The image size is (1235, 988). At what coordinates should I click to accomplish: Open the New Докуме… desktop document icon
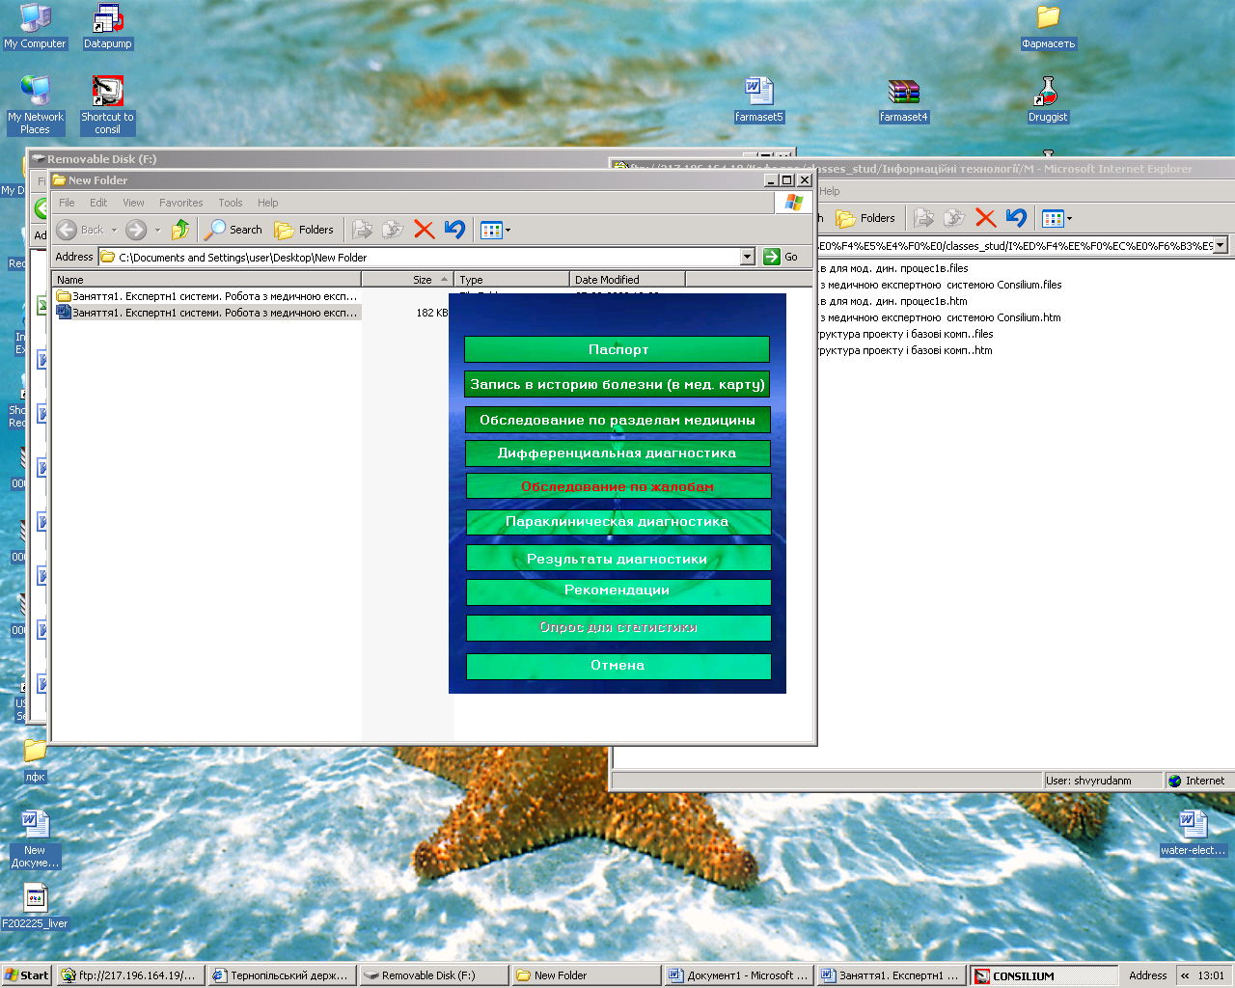click(x=35, y=839)
